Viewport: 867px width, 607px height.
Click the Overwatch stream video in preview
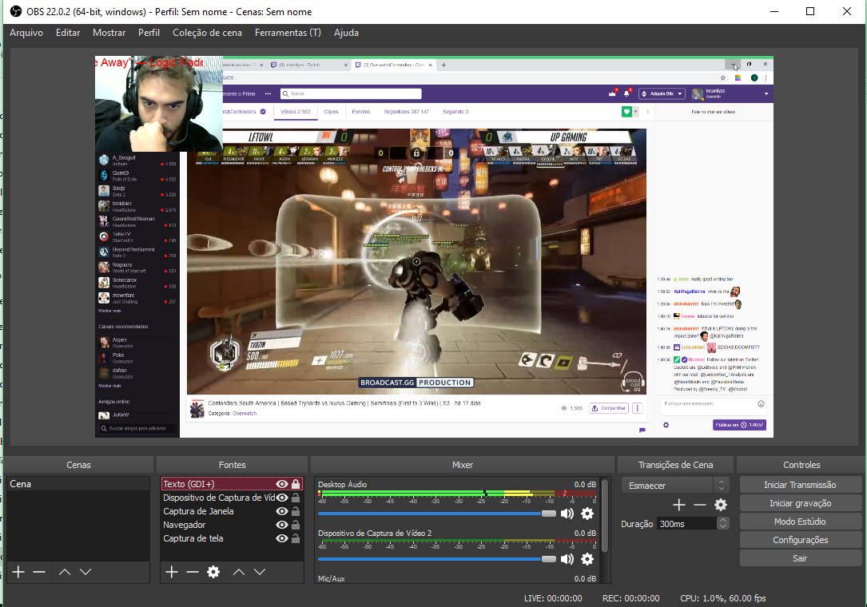click(x=416, y=261)
